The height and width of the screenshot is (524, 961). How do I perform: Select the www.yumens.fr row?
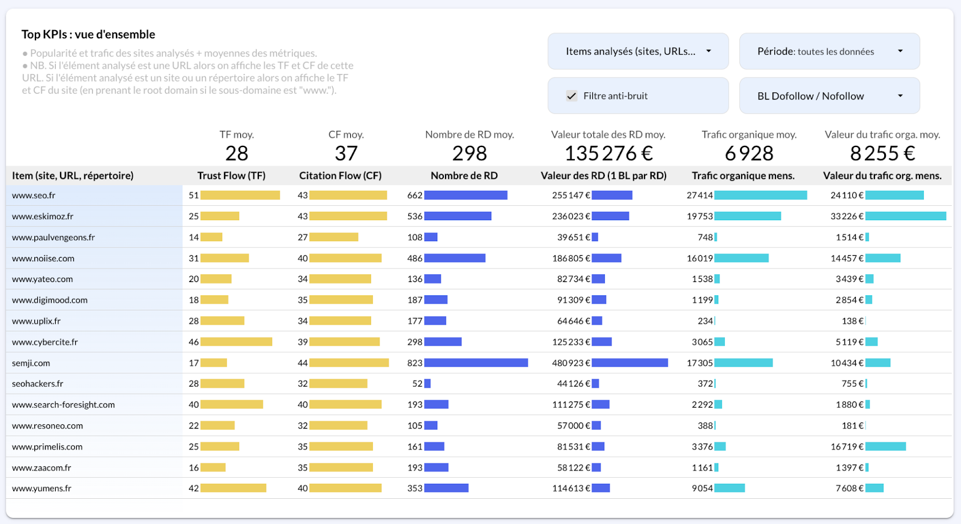tap(41, 489)
